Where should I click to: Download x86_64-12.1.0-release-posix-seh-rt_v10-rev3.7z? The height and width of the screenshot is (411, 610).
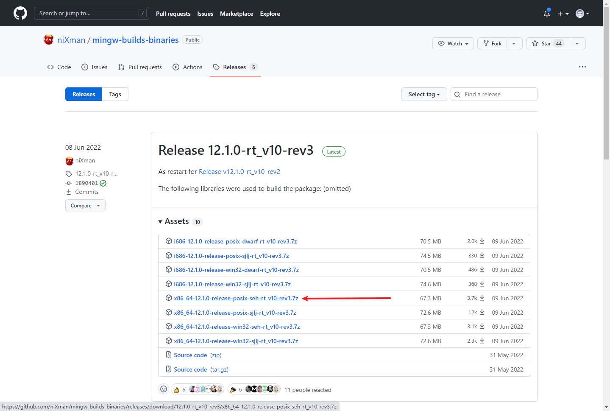click(236, 298)
